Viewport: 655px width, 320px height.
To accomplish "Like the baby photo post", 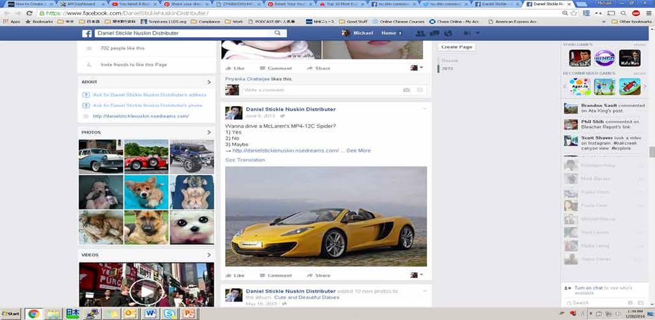I will (235, 68).
